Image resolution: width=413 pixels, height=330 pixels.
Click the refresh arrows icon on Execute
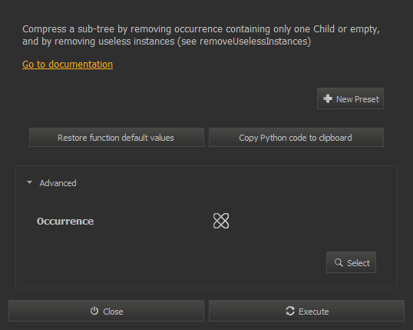[x=290, y=311]
